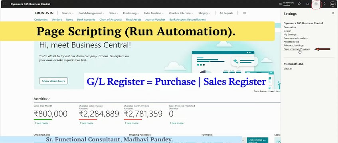Open the app launcher waffle icon
The image size is (338, 143).
pos(5,4)
